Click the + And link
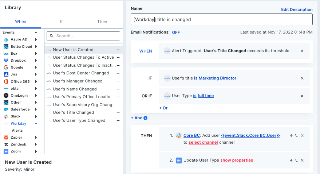This screenshot has width=320, height=174. click(x=137, y=118)
